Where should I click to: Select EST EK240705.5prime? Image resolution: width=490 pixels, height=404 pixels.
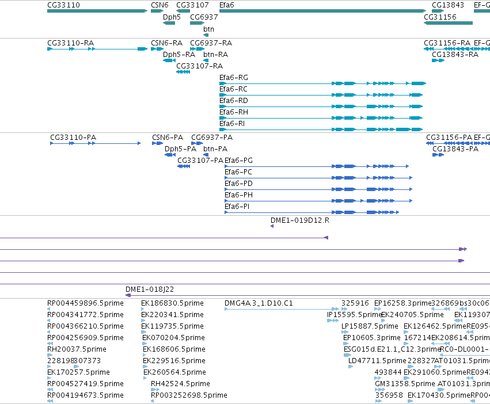[383, 321]
